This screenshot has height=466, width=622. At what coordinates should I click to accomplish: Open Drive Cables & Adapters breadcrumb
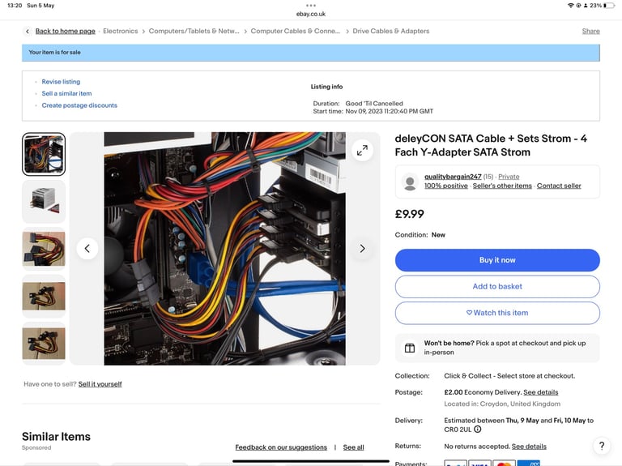(390, 31)
